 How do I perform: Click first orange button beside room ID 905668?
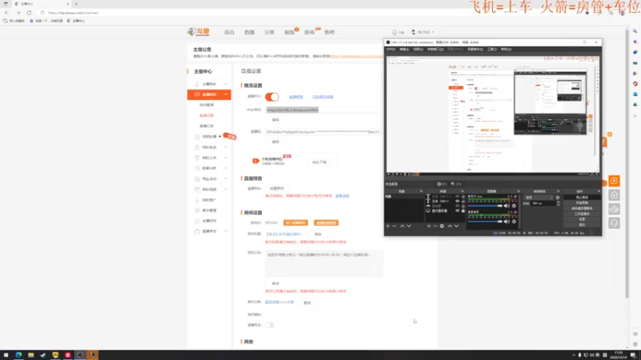[295, 223]
